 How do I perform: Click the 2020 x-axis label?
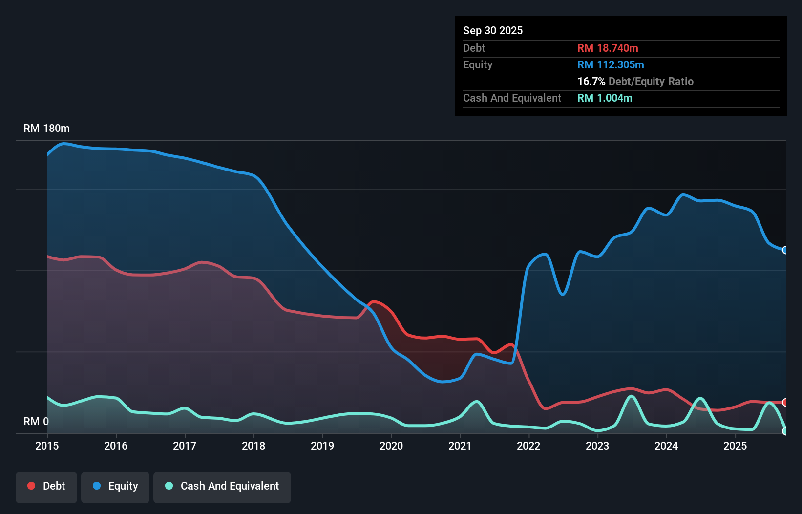click(391, 446)
